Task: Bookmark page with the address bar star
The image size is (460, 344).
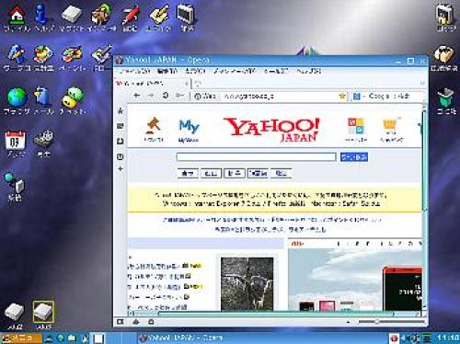Action: point(342,97)
